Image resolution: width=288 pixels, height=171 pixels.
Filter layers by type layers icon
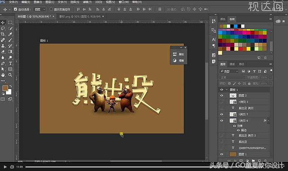(x=254, y=71)
